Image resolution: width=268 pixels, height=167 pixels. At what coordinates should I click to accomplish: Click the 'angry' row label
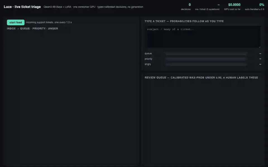pos(148,64)
